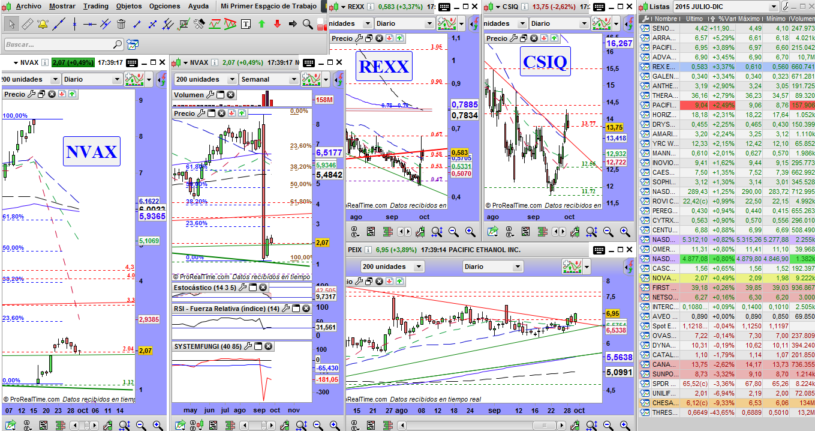This screenshot has width=815, height=431.
Task: Select the text annotation tool
Action: (246, 25)
